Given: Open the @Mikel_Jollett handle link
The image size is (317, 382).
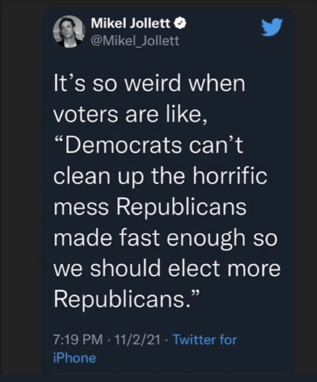Looking at the screenshot, I should [135, 41].
